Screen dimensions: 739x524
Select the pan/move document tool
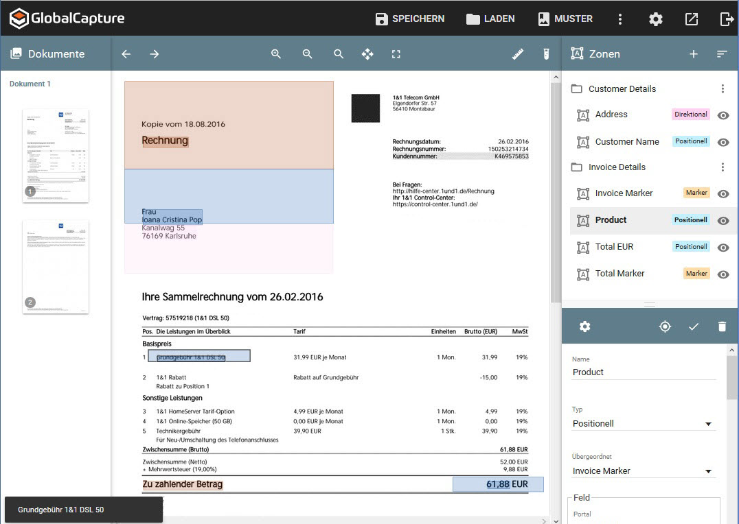pyautogui.click(x=367, y=53)
